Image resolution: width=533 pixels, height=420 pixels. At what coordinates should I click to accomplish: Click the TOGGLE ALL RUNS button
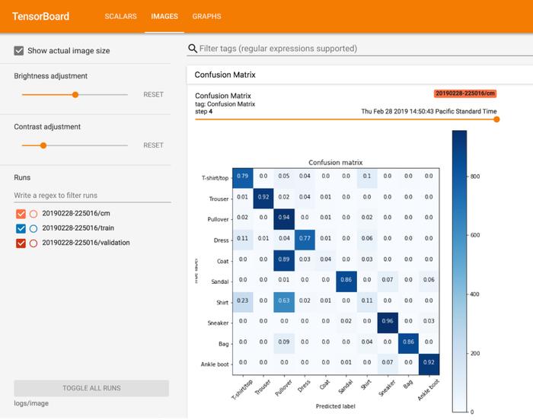pos(91,388)
